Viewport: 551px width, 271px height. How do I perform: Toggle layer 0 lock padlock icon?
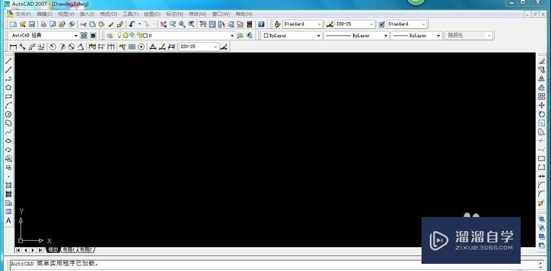pyautogui.click(x=139, y=35)
